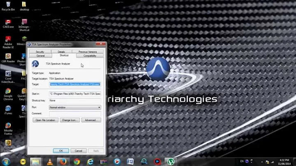Select the Mozilla Firefox desktop icon
This screenshot has height=166, width=296.
coord(8,129)
